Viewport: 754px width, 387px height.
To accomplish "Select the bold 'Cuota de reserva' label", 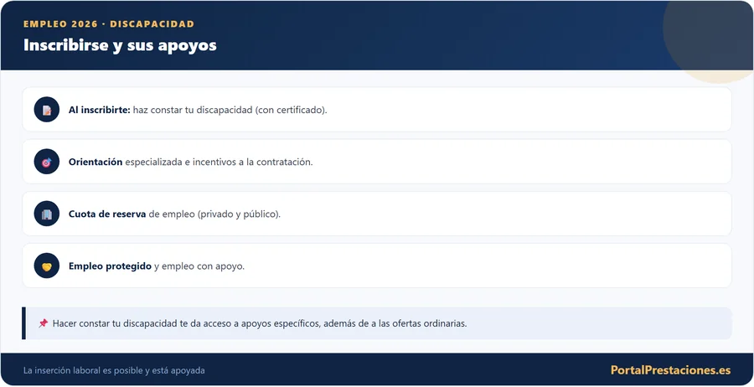I will pyautogui.click(x=107, y=214).
